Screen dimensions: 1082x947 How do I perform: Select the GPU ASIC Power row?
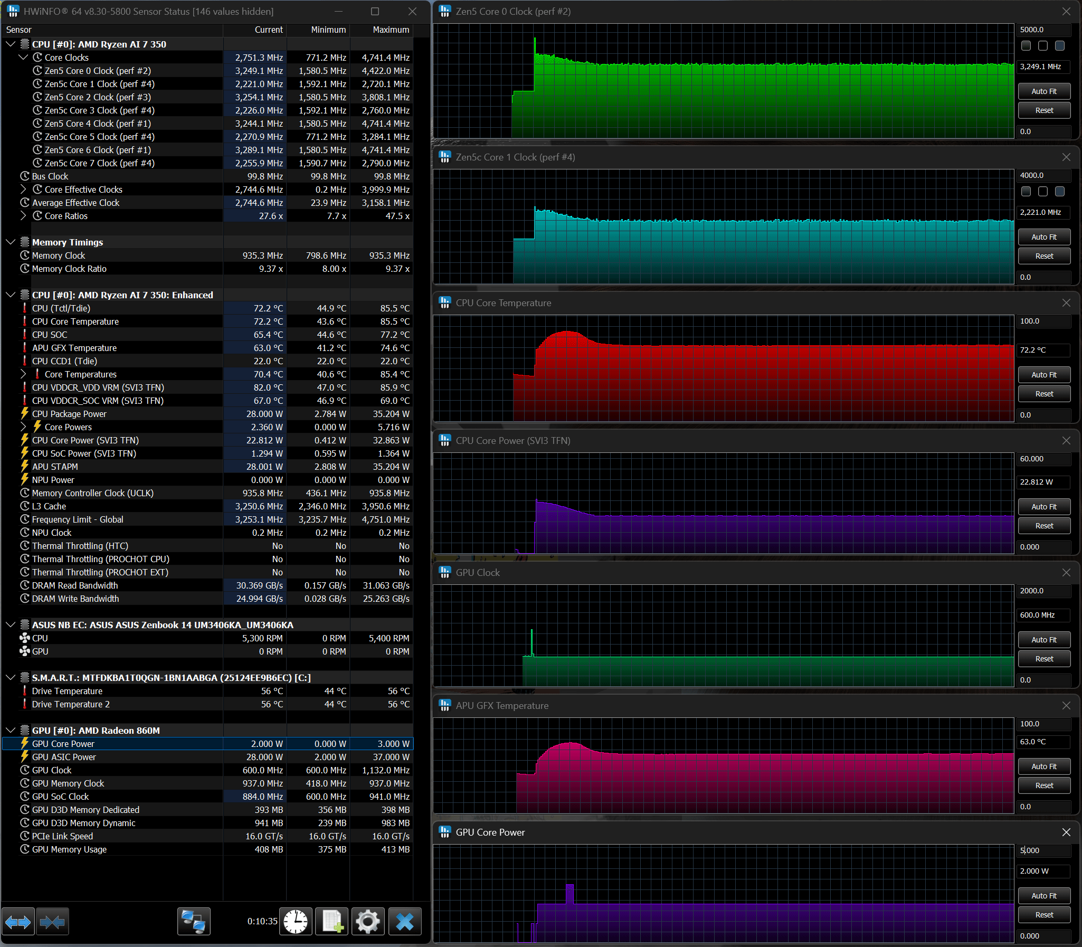click(x=207, y=757)
